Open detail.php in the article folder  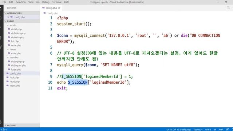coord(16,29)
